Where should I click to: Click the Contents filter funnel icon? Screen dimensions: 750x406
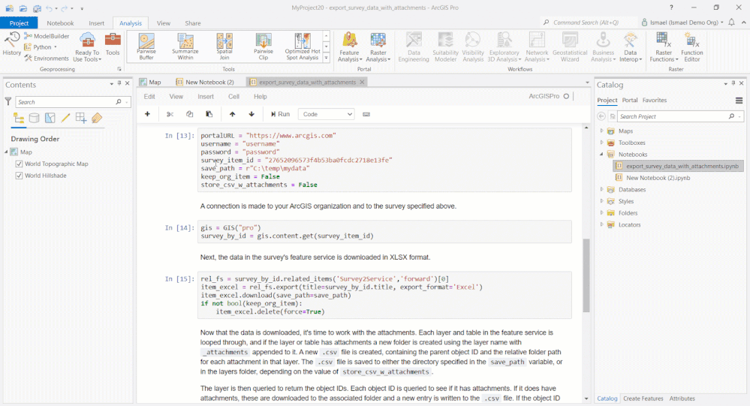[8, 101]
